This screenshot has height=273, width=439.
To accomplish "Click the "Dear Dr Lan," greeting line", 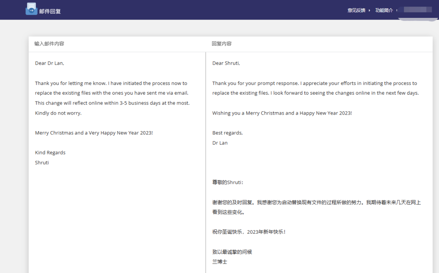I will coord(50,63).
